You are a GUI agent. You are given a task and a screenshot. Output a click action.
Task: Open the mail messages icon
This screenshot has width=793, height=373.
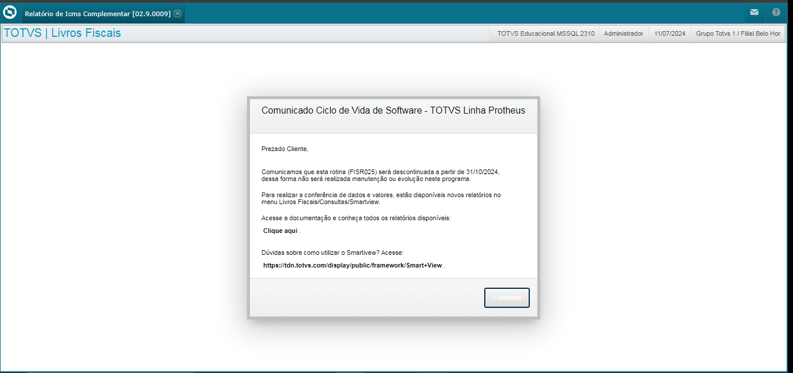point(754,12)
